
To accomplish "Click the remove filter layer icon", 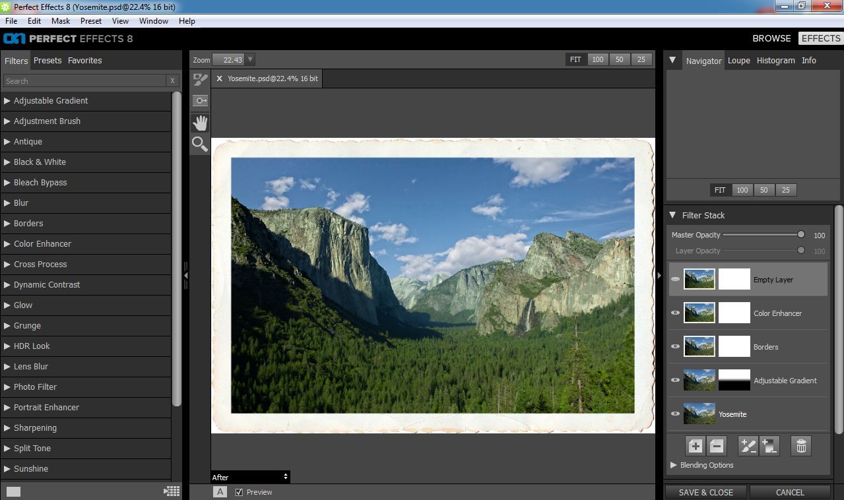I will pos(717,447).
